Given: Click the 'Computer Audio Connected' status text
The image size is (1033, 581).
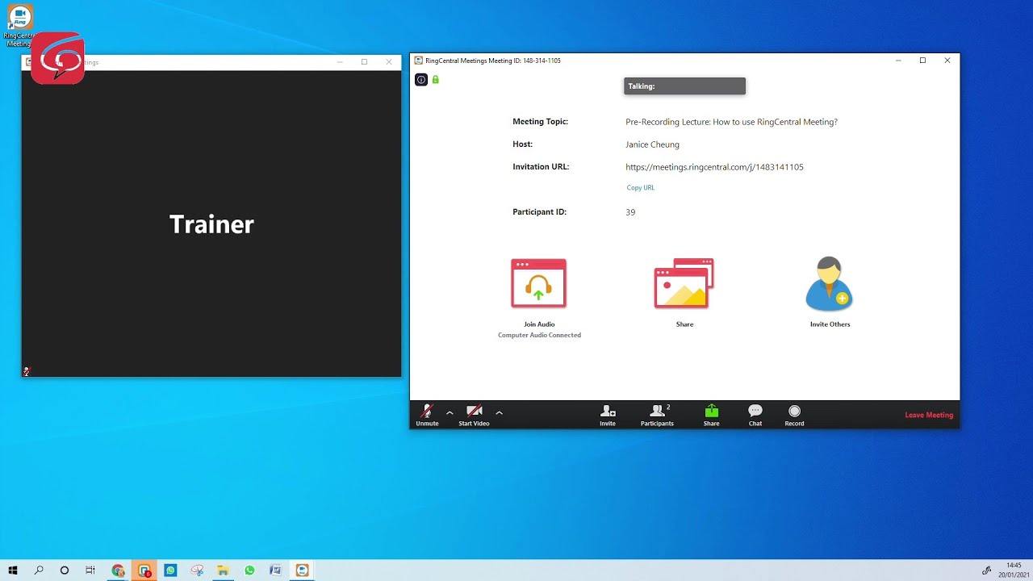Looking at the screenshot, I should (x=539, y=335).
